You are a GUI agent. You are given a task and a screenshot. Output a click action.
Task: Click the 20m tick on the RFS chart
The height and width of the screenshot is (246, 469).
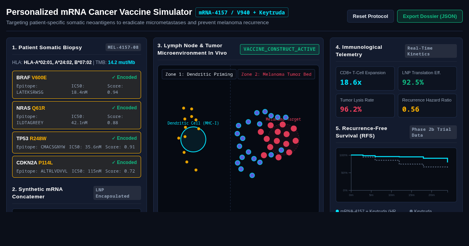click(x=431, y=195)
